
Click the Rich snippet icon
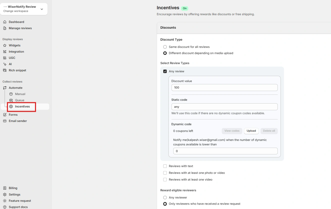pos(5,70)
